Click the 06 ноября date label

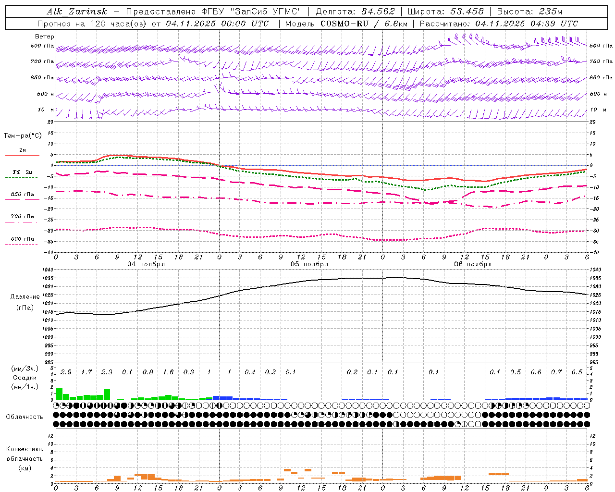(x=473, y=264)
